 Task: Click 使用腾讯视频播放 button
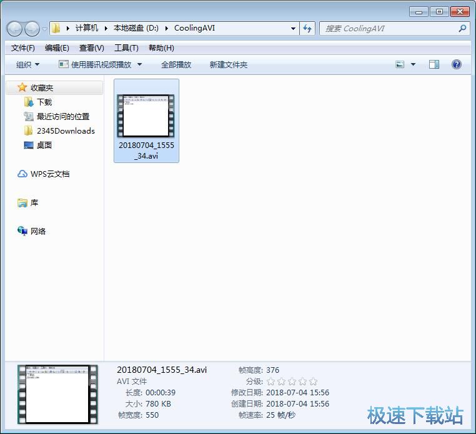pos(95,65)
